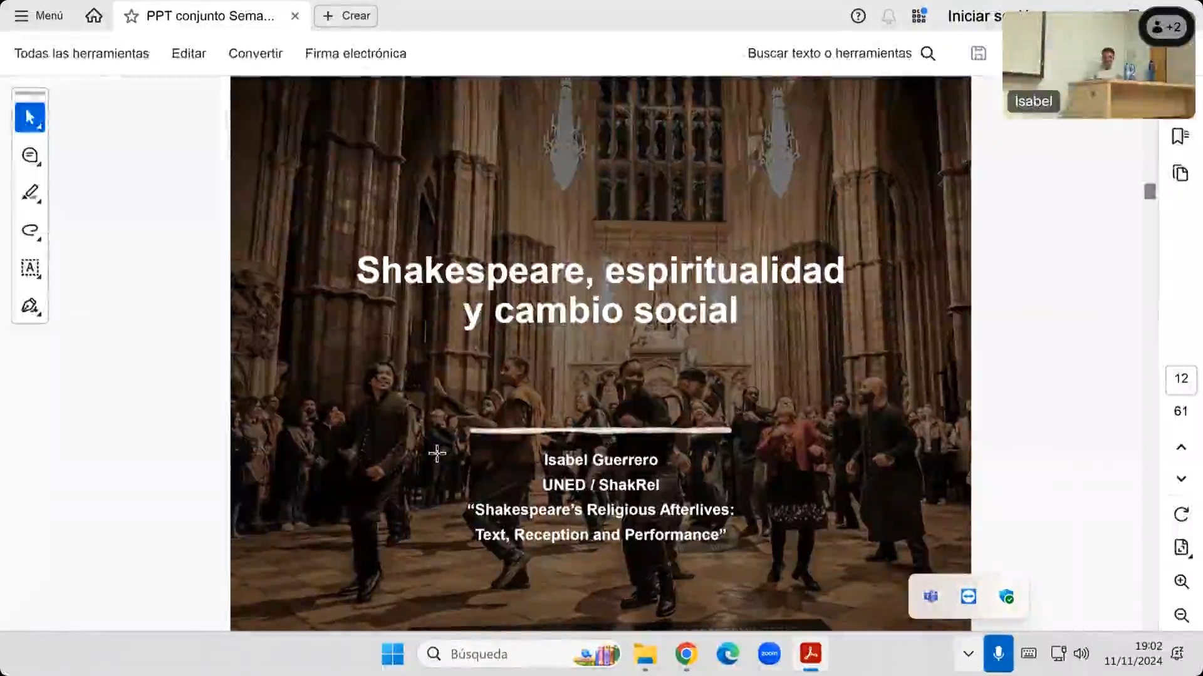
Task: Open Adobe Acrobat from taskbar
Action: [810, 654]
